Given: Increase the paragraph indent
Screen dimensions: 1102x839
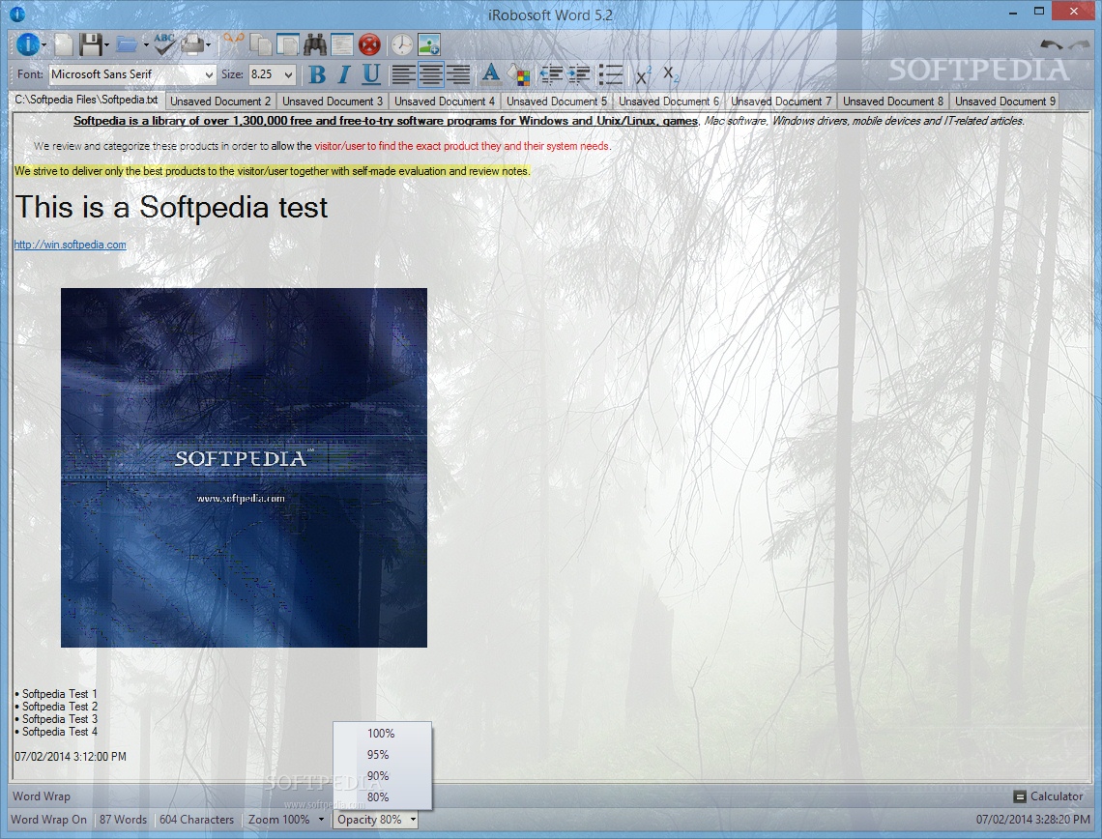Looking at the screenshot, I should click(578, 73).
